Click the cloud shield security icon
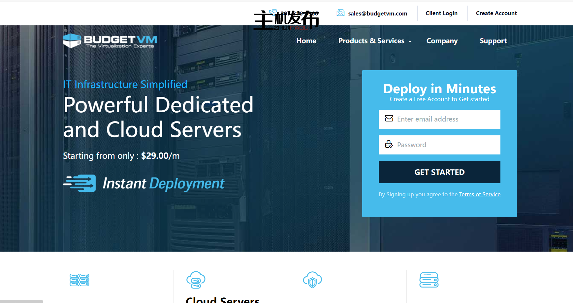The image size is (573, 303). tap(312, 280)
